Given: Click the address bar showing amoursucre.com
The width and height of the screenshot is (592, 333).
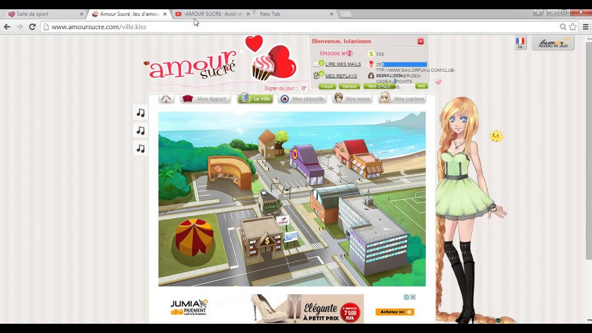Looking at the screenshot, I should 301,27.
